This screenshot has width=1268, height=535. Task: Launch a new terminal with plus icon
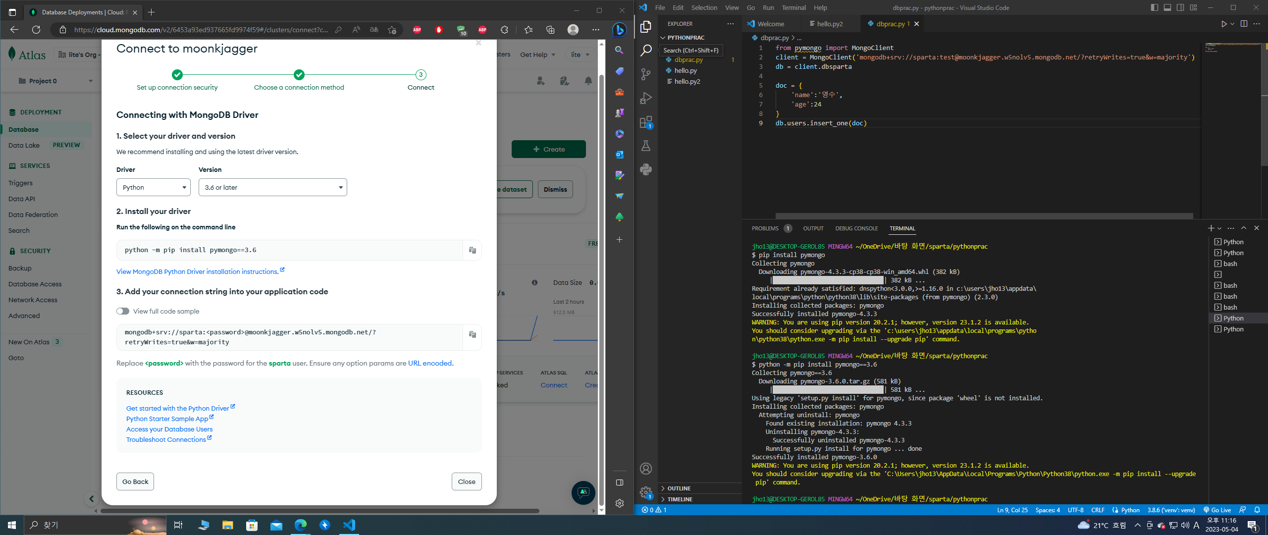(x=1211, y=228)
